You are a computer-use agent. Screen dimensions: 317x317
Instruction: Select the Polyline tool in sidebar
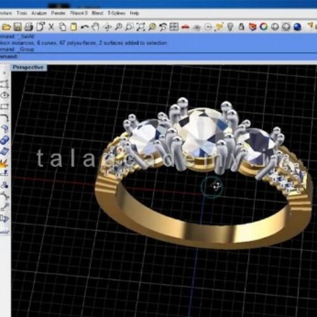coord(4,84)
